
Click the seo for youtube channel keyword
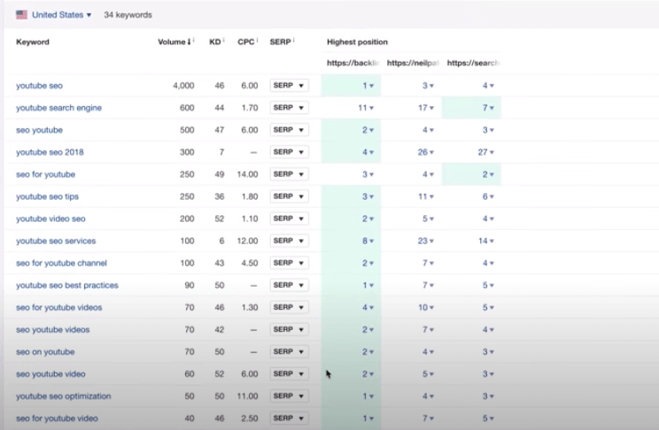(x=60, y=263)
